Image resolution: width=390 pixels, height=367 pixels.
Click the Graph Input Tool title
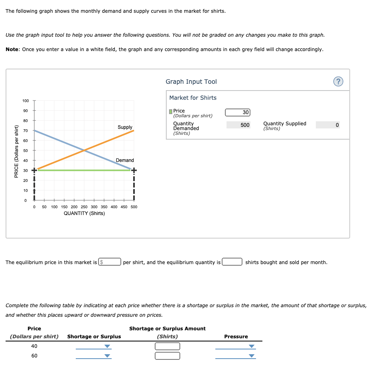(x=191, y=81)
